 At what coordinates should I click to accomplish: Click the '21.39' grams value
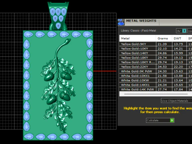[x=162, y=44]
